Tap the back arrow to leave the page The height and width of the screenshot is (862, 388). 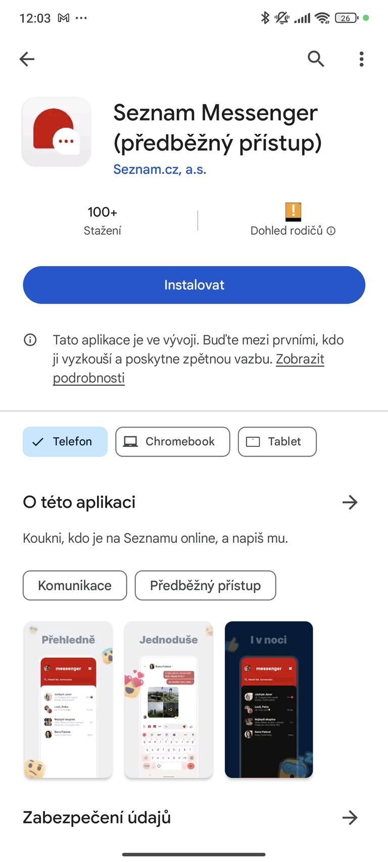27,59
